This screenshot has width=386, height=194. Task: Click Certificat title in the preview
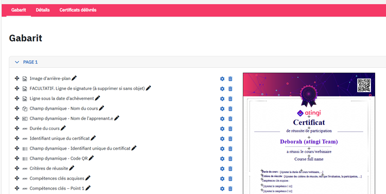[x=309, y=122]
